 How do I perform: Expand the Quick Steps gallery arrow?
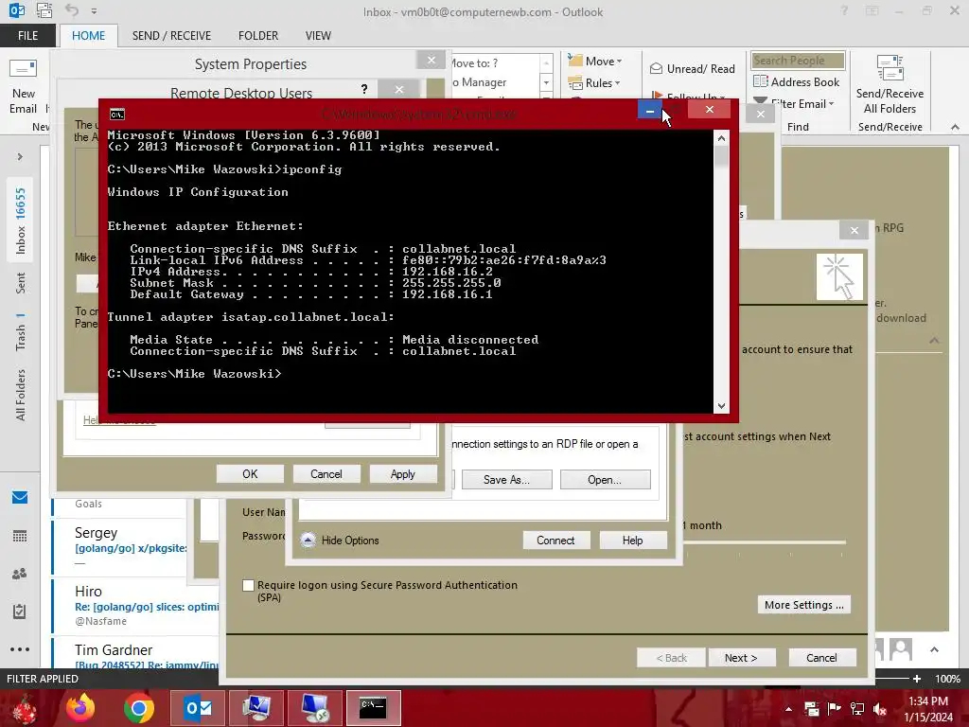546,98
